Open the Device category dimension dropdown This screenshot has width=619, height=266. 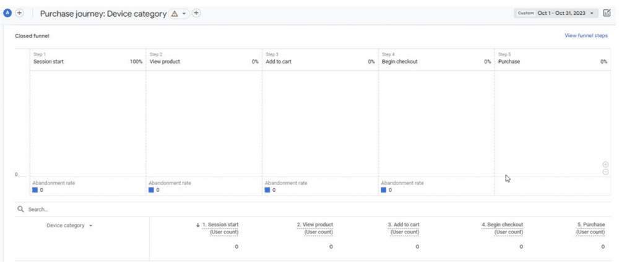pos(69,225)
